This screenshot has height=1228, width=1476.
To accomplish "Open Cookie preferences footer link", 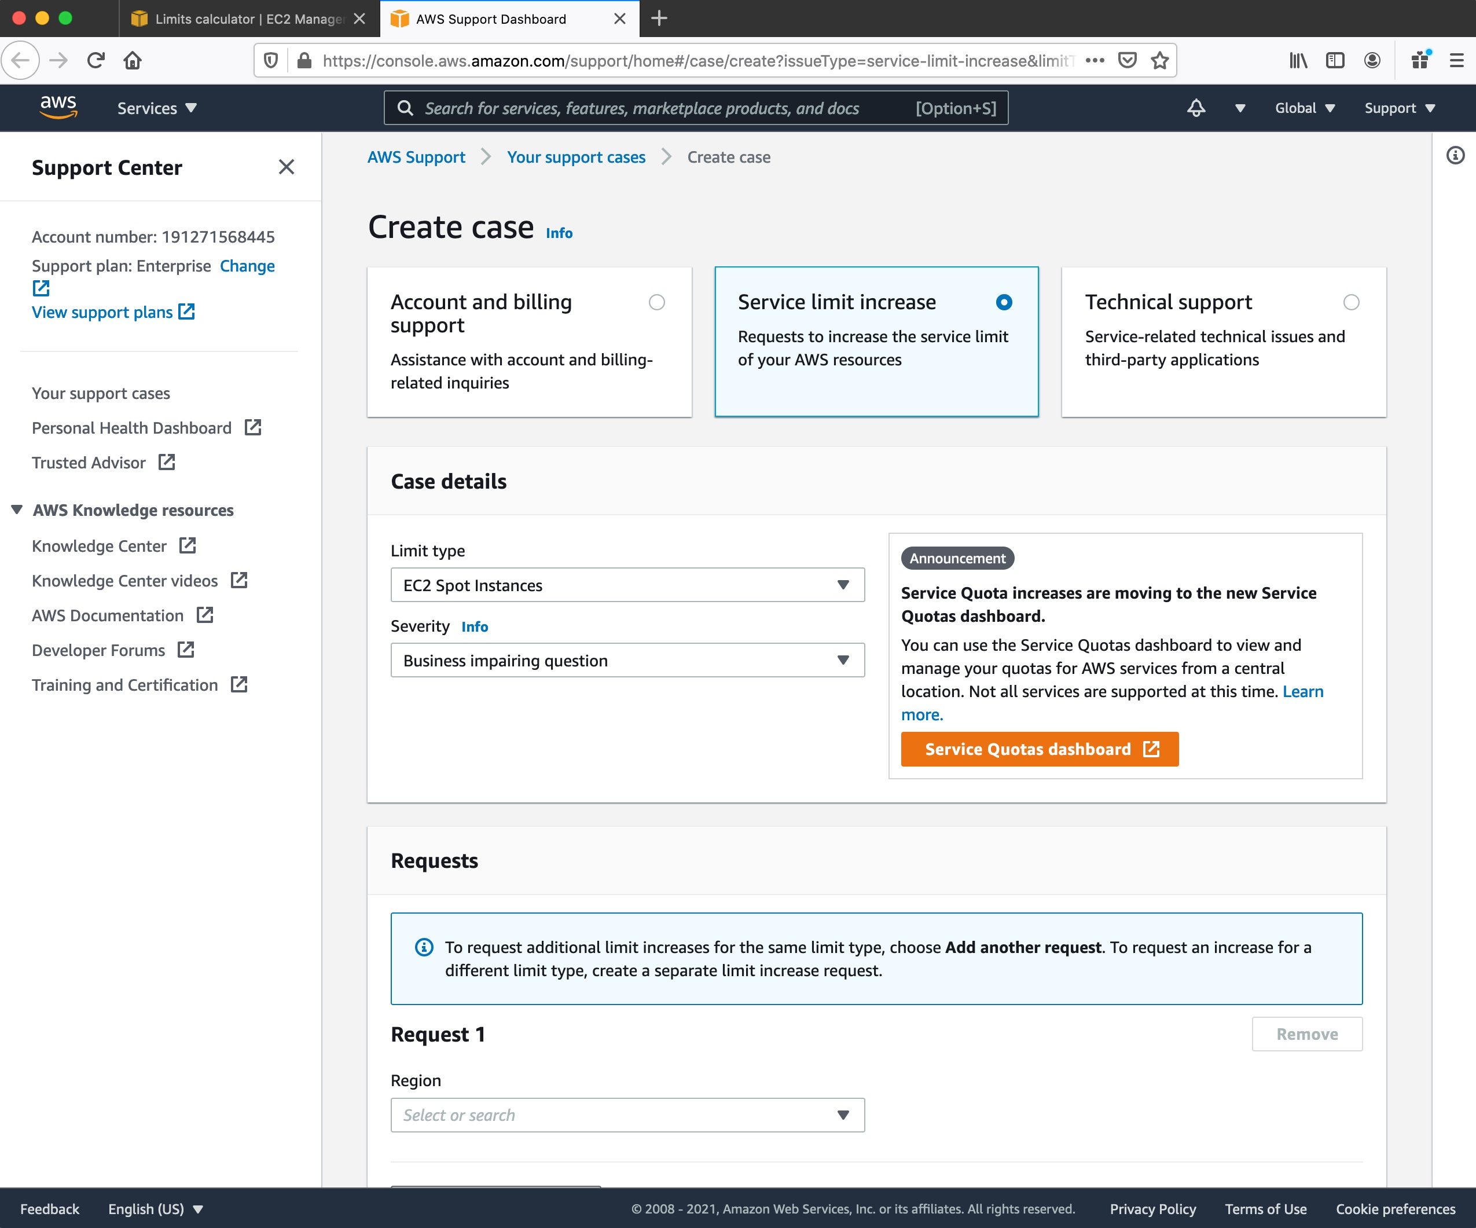I will [x=1395, y=1208].
